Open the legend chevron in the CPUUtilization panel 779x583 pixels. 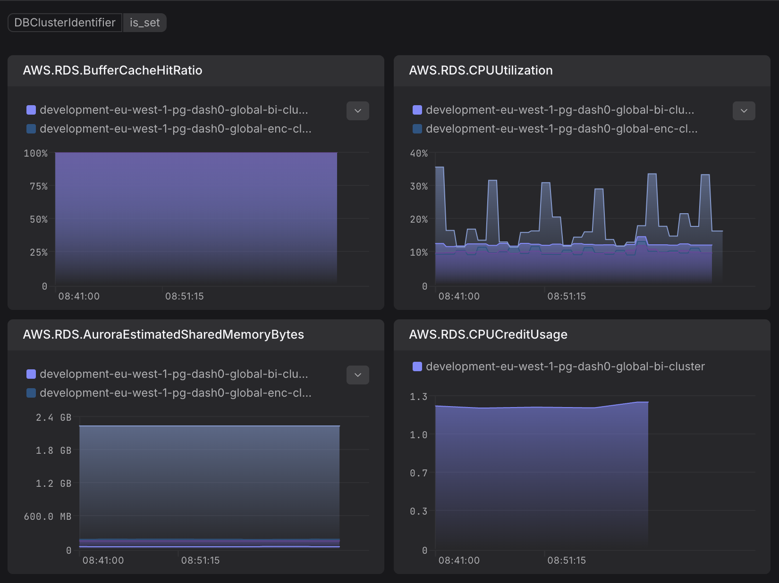click(744, 111)
